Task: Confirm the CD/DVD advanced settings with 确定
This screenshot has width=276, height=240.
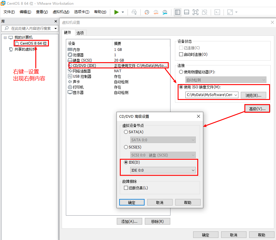Action: pos(132,202)
